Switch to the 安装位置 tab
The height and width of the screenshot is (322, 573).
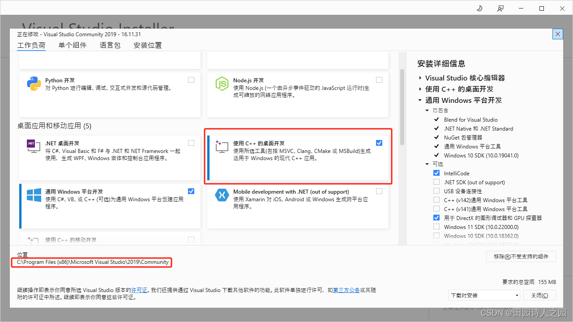tap(148, 45)
